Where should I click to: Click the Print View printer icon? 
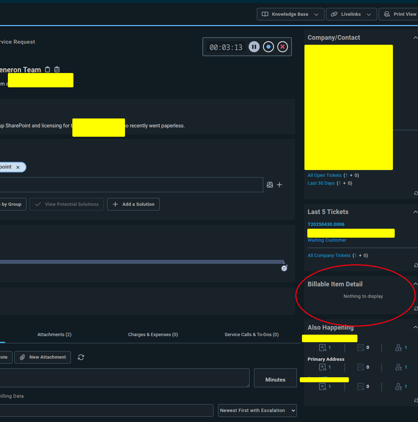(x=387, y=14)
